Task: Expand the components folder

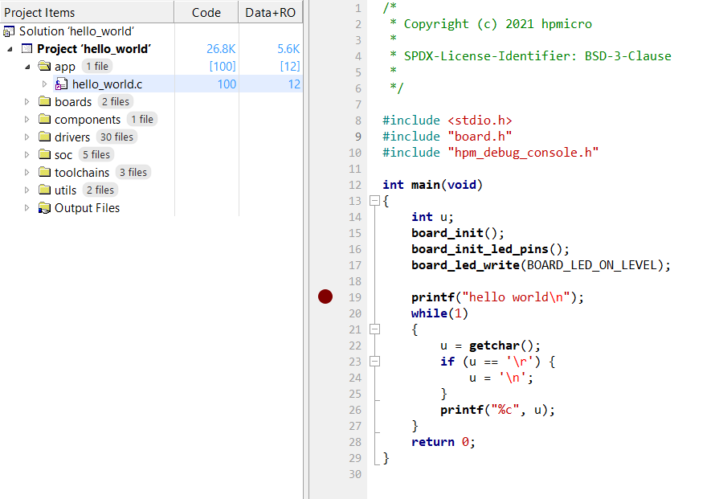Action: point(27,119)
